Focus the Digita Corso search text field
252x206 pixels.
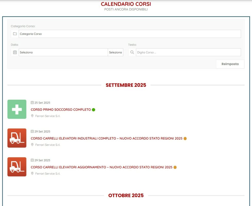point(188,52)
